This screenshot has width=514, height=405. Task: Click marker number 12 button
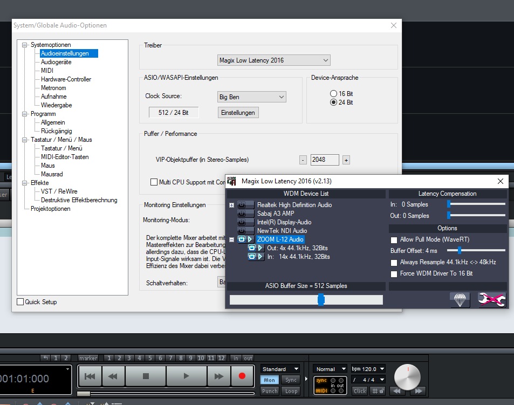pyautogui.click(x=222, y=358)
